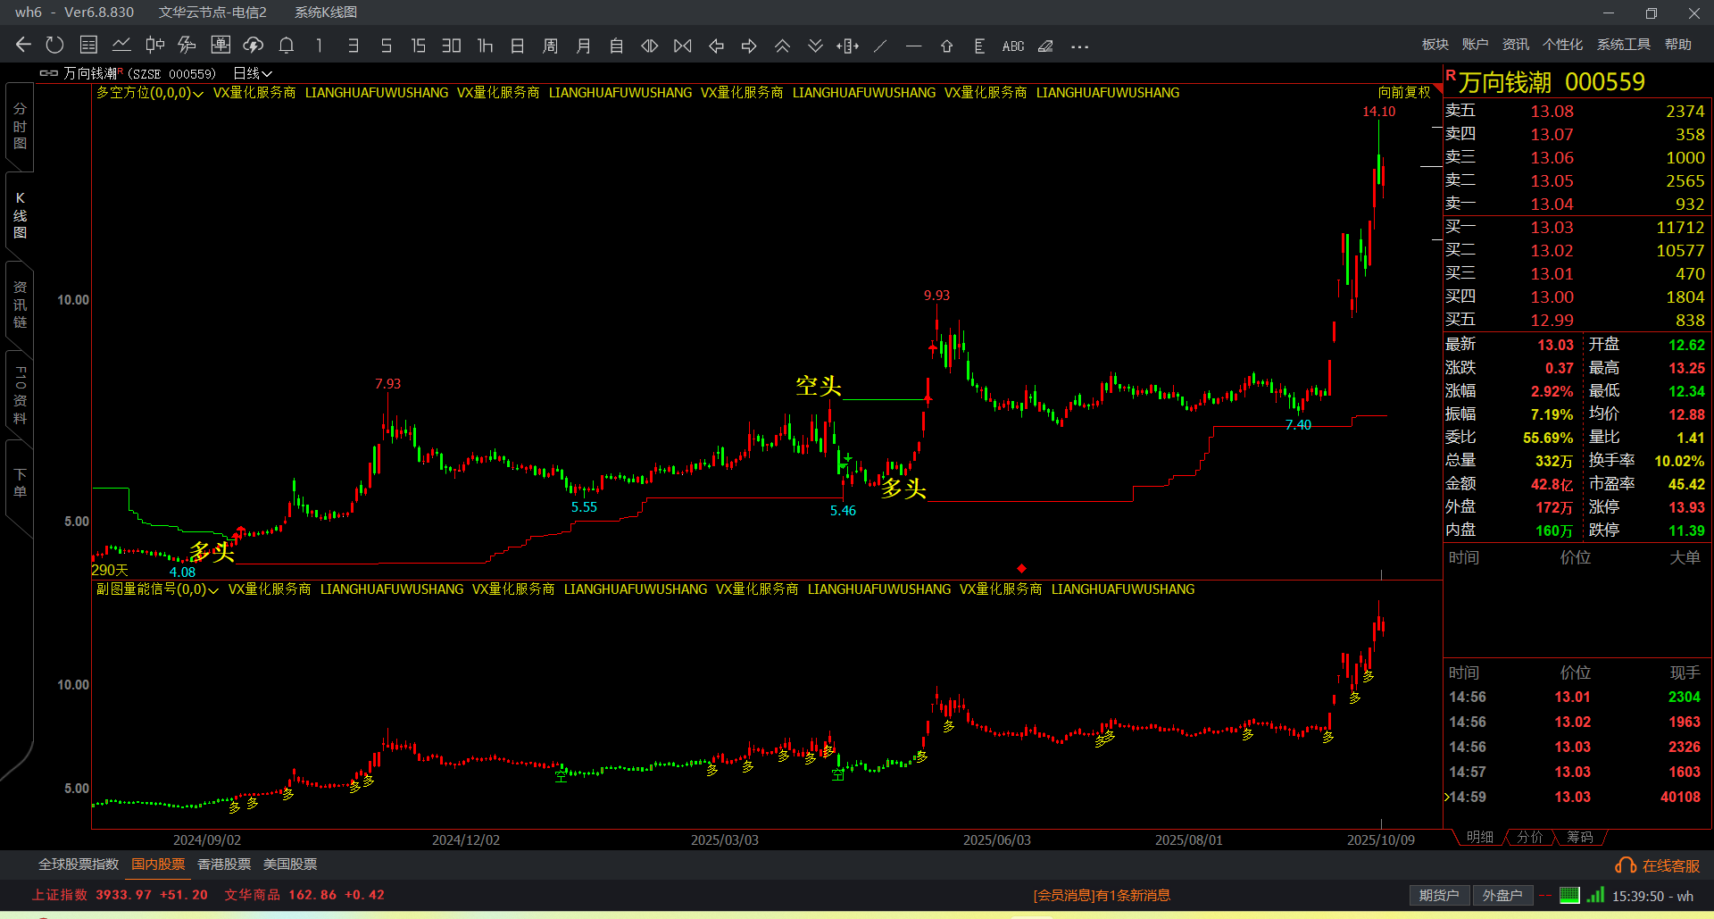Image resolution: width=1714 pixels, height=919 pixels.
Task: Select the 美国股票 bottom tab
Action: point(290,865)
